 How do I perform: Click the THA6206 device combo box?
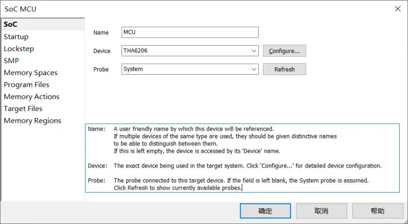(190, 51)
